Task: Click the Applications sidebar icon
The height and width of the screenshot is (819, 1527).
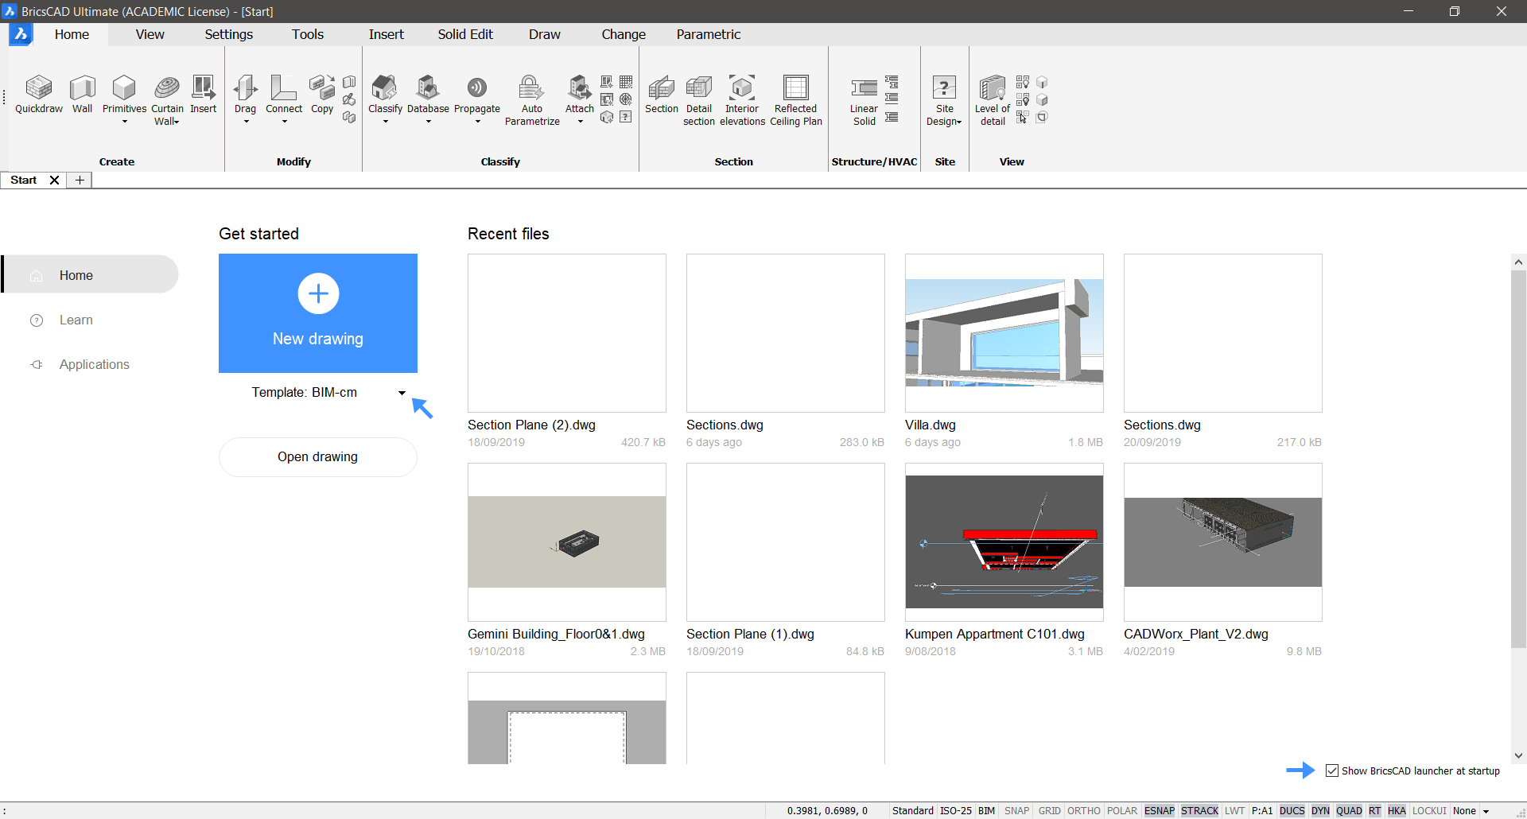Action: (37, 364)
